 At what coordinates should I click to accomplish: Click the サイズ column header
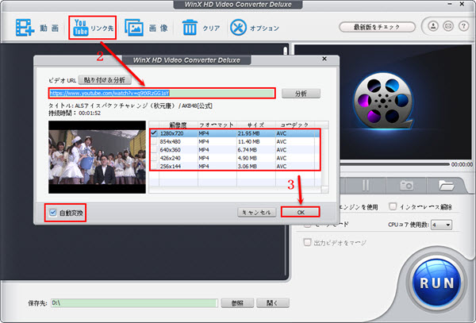[256, 125]
